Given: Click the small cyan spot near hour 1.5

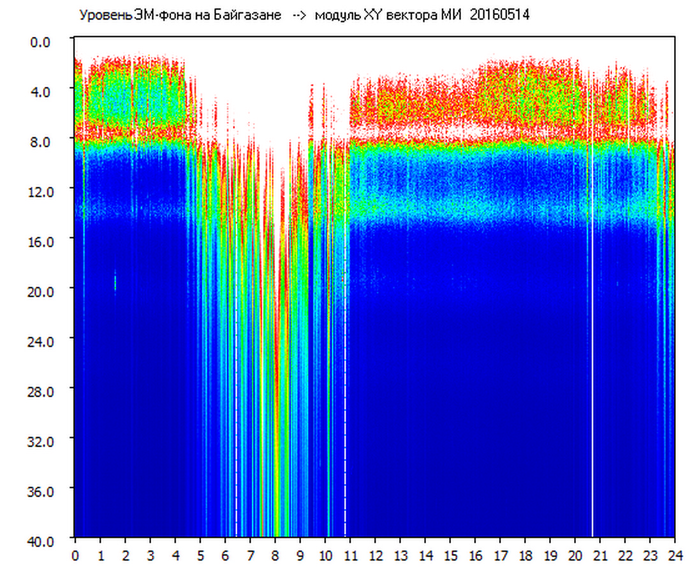Looking at the screenshot, I should click(x=115, y=281).
